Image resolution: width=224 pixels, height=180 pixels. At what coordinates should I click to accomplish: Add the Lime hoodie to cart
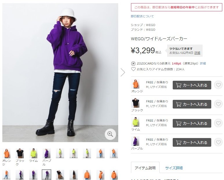(192, 123)
